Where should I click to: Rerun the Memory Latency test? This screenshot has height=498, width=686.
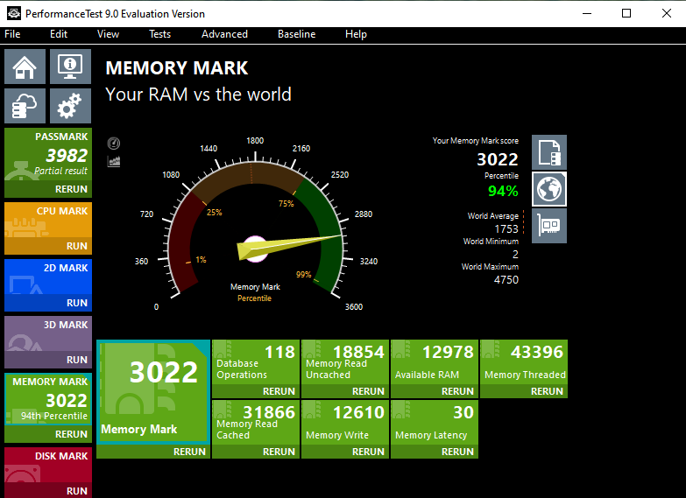[435, 452]
